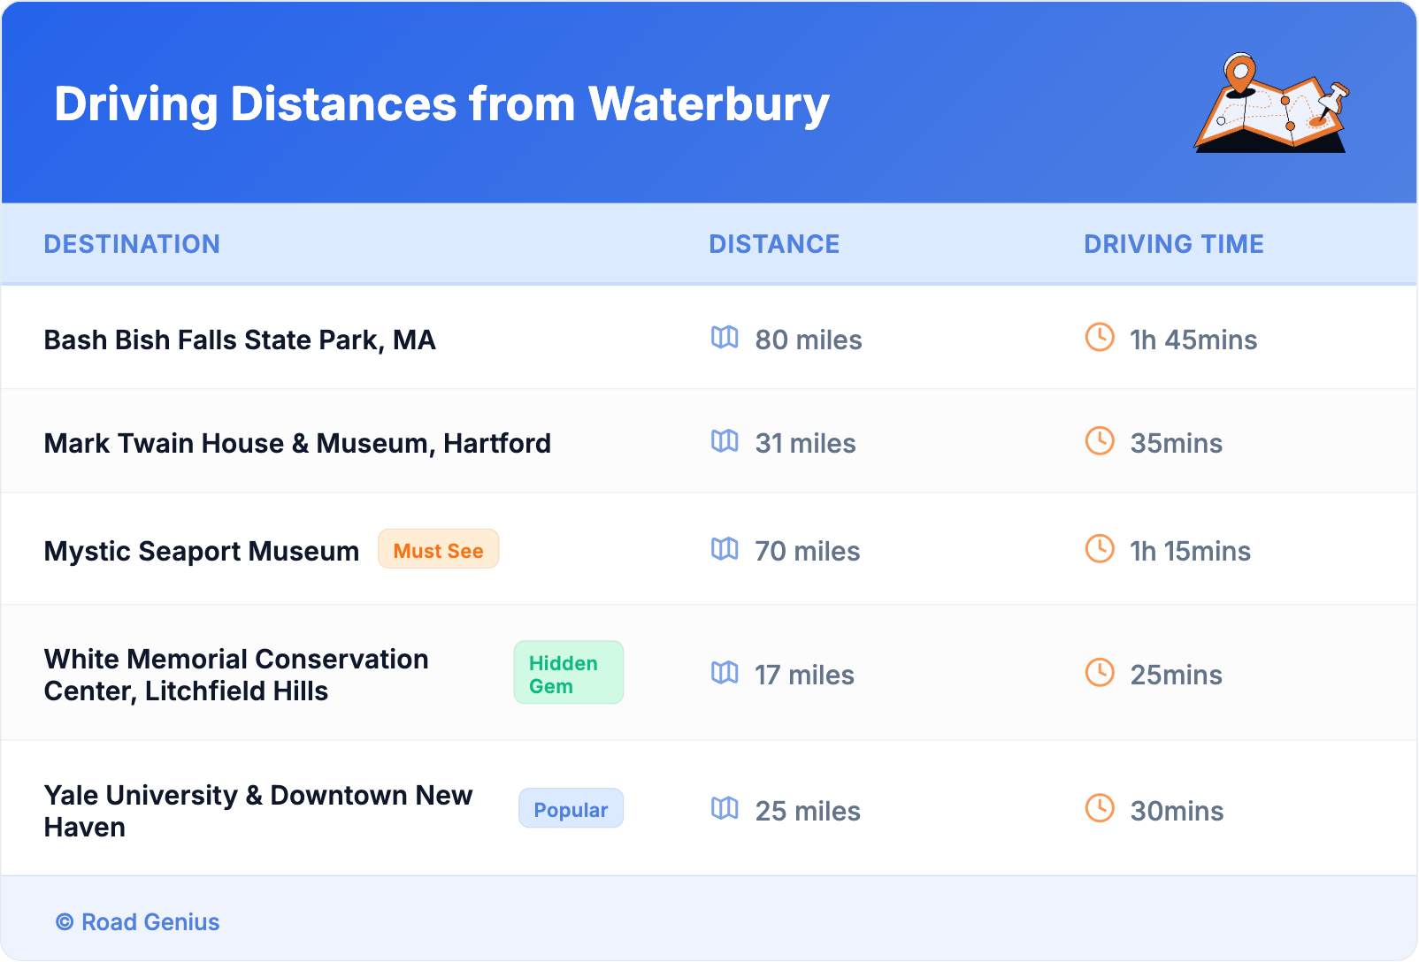Click the clock icon beside 1h 45mins
Viewport: 1419px width, 962px height.
[1100, 337]
